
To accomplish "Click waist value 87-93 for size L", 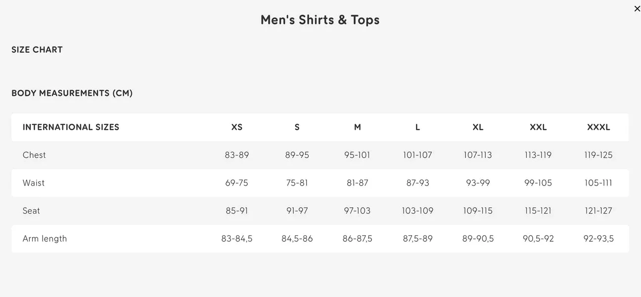I will tap(417, 183).
